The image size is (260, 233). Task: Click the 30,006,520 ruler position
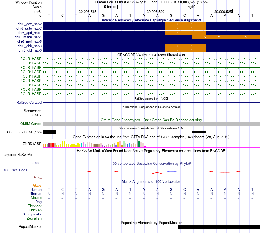pos(155,12)
